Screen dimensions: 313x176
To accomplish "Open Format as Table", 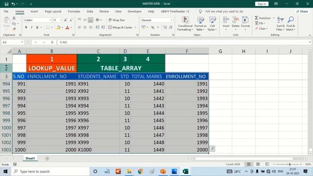I will pos(200,24).
